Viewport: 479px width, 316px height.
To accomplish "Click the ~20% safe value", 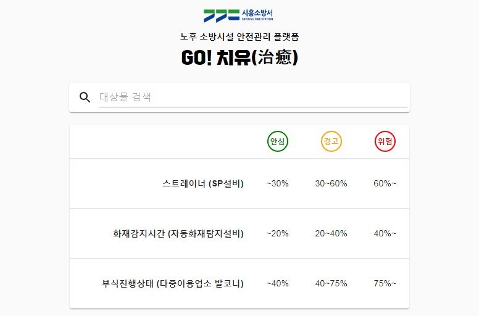I will click(277, 233).
